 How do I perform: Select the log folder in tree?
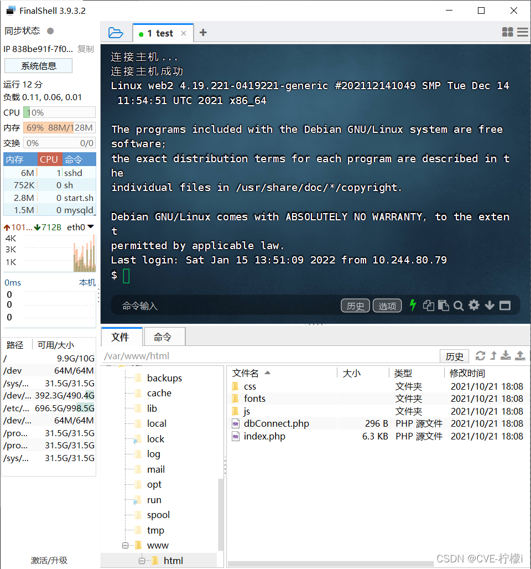[x=153, y=454]
